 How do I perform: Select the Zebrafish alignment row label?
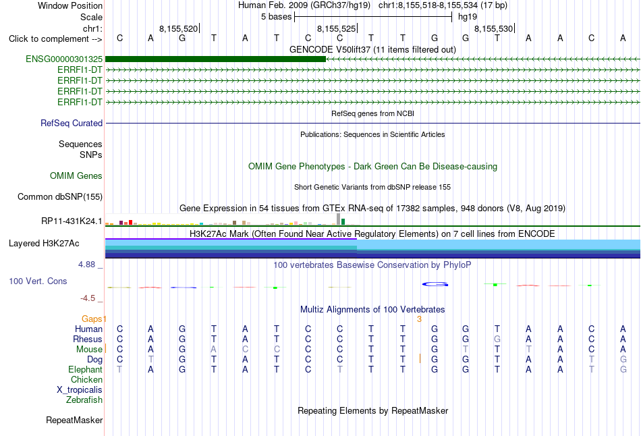click(x=84, y=400)
